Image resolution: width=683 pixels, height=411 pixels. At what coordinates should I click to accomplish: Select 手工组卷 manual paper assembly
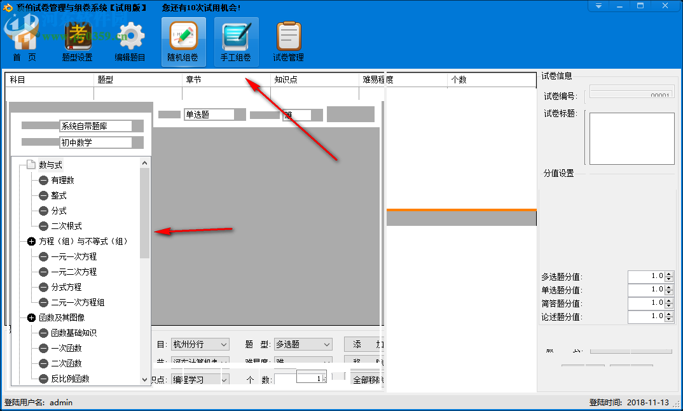point(236,42)
